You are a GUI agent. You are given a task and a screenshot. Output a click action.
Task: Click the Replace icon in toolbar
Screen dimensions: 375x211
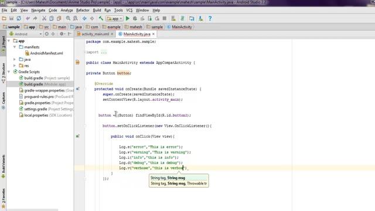[76, 18]
